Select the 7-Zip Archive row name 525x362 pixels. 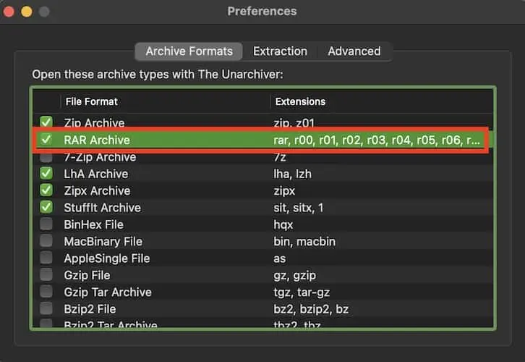coord(100,157)
